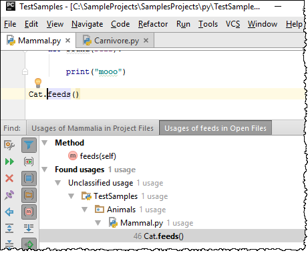This screenshot has height=253, width=308.
Task: Click the 'Find:' panel label
Action: [12, 128]
